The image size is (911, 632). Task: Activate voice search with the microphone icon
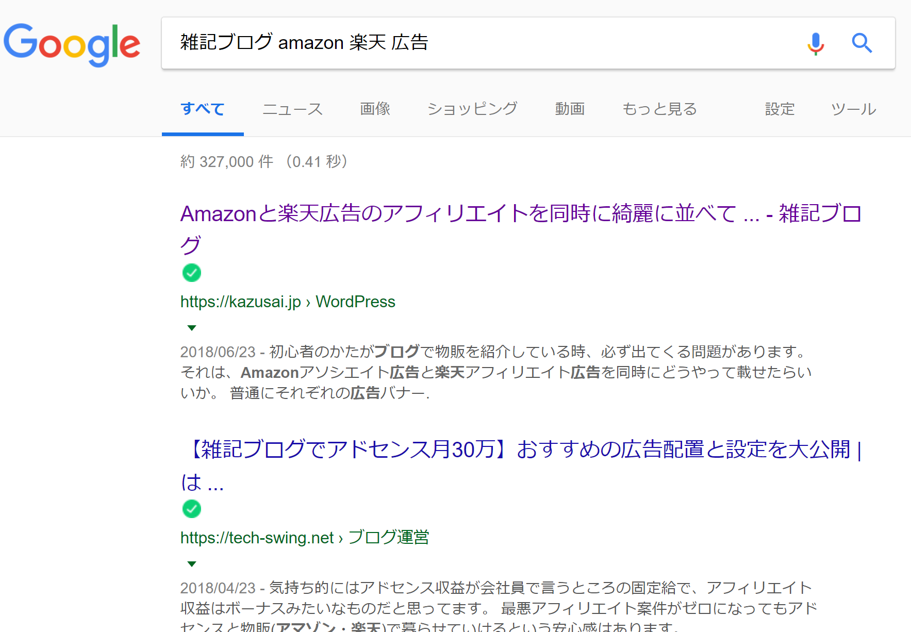(x=815, y=43)
